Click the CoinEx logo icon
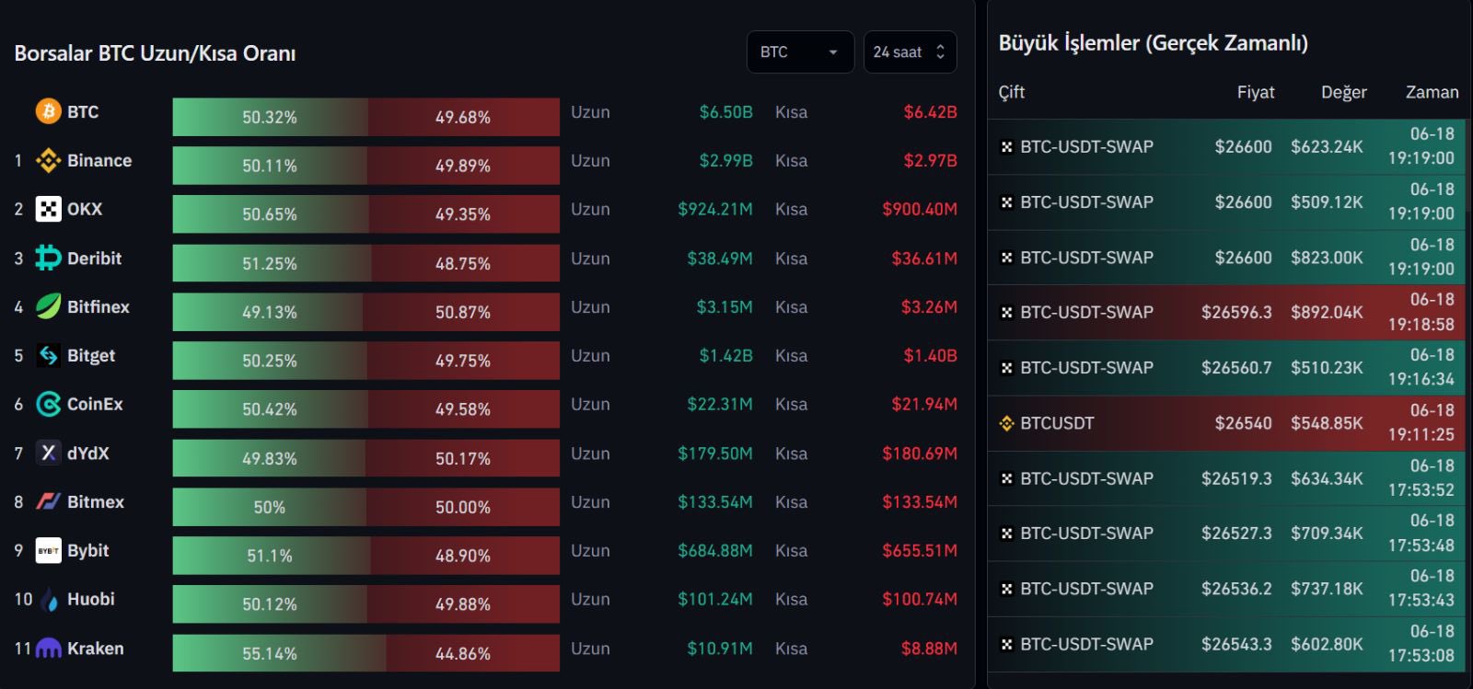Image resolution: width=1473 pixels, height=689 pixels. click(48, 404)
